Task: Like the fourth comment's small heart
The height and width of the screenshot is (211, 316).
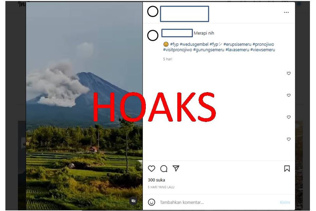Action: tap(289, 139)
